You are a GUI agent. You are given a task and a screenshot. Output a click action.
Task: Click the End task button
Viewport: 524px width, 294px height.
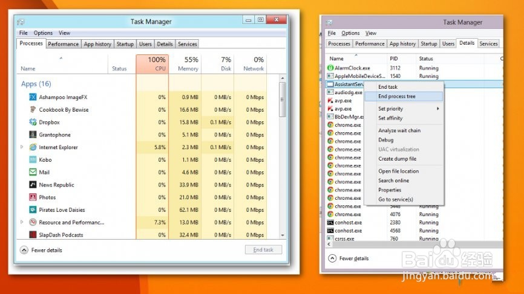point(263,250)
